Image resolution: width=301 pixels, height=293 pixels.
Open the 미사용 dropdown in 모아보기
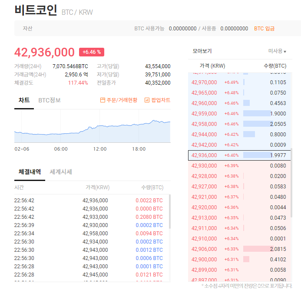(x=277, y=51)
